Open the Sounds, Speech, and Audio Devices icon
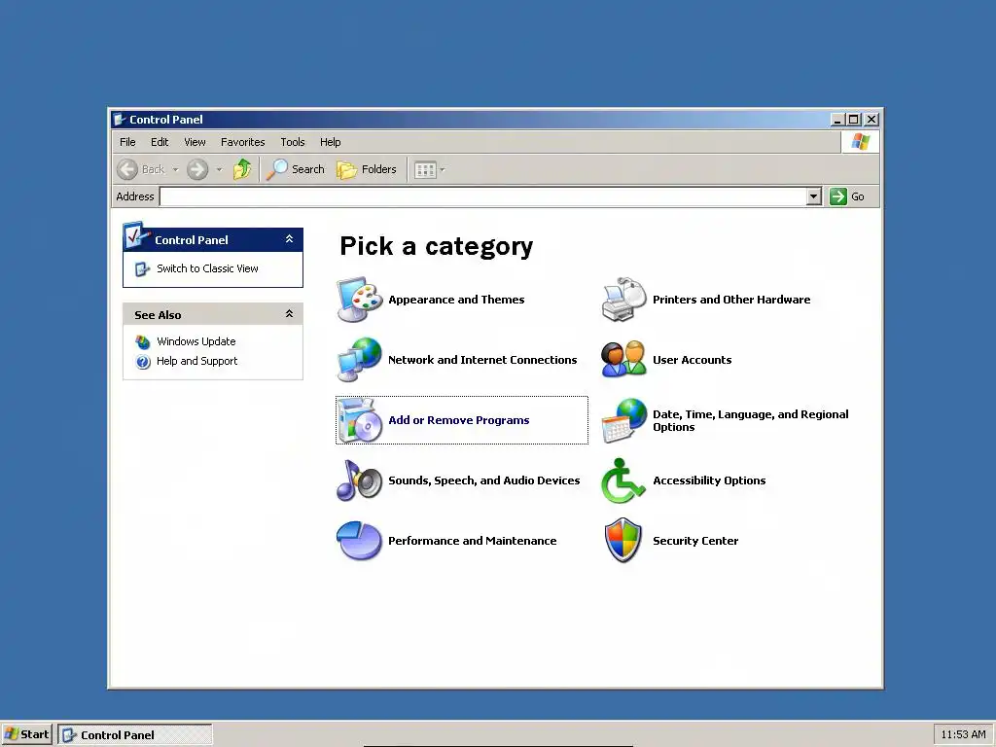Screen dimensions: 996x747 point(360,480)
